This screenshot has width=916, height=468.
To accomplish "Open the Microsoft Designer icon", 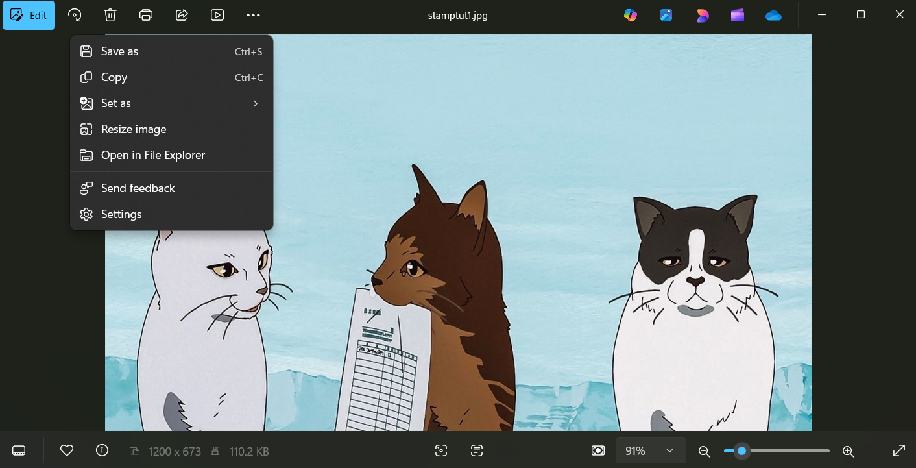I will point(703,15).
